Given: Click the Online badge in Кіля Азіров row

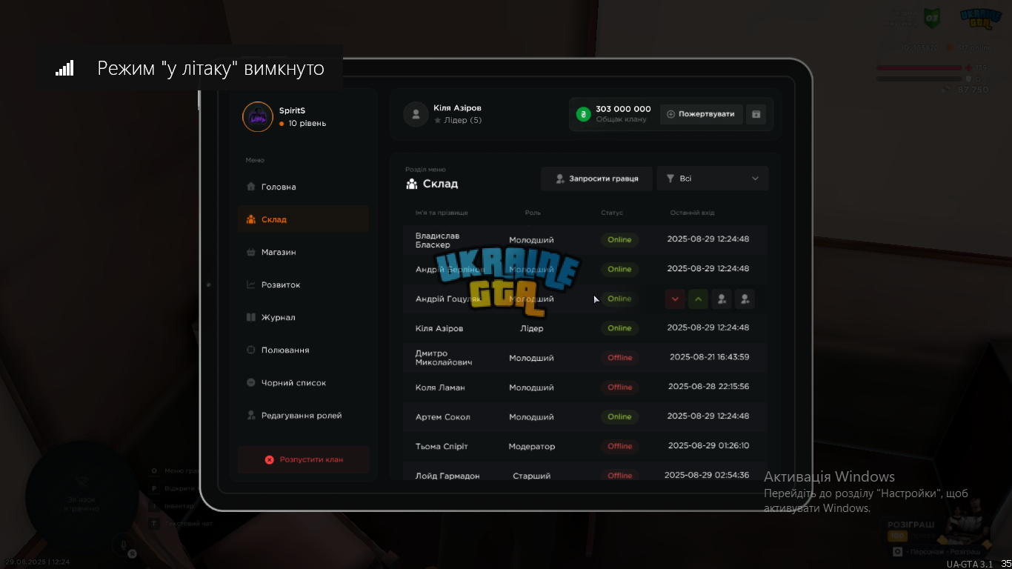Looking at the screenshot, I should pyautogui.click(x=619, y=328).
